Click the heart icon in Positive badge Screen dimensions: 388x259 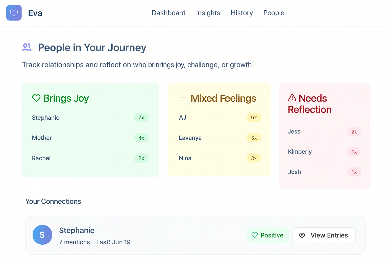[x=255, y=235]
